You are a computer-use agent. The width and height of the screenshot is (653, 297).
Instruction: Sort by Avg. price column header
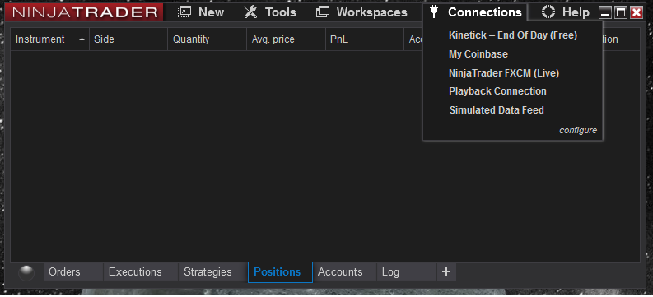tap(286, 39)
